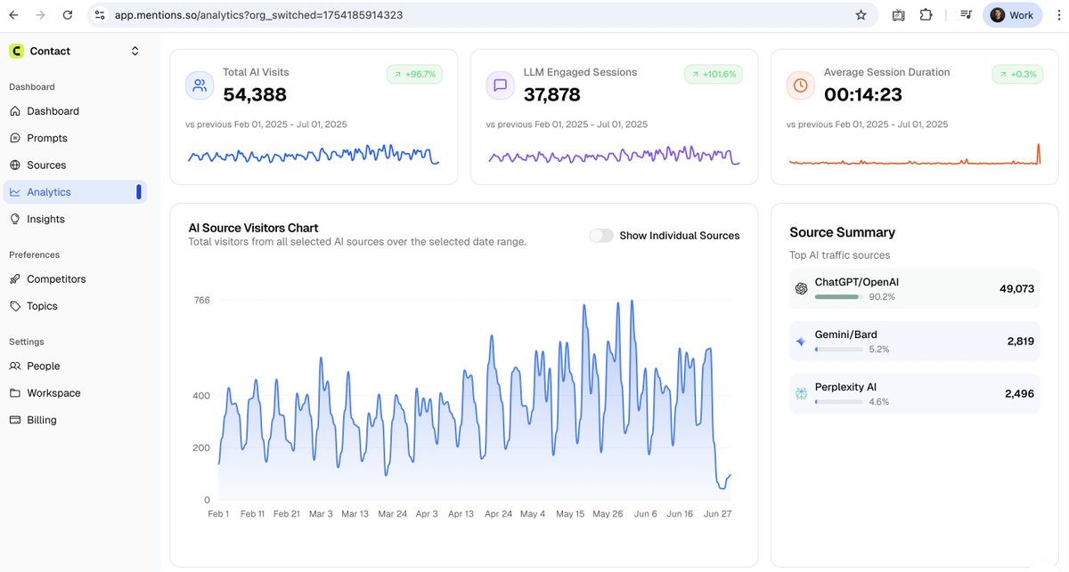Click the ChatGPT/OpenAI 49,073 total link
This screenshot has width=1069, height=572.
[x=1016, y=289]
